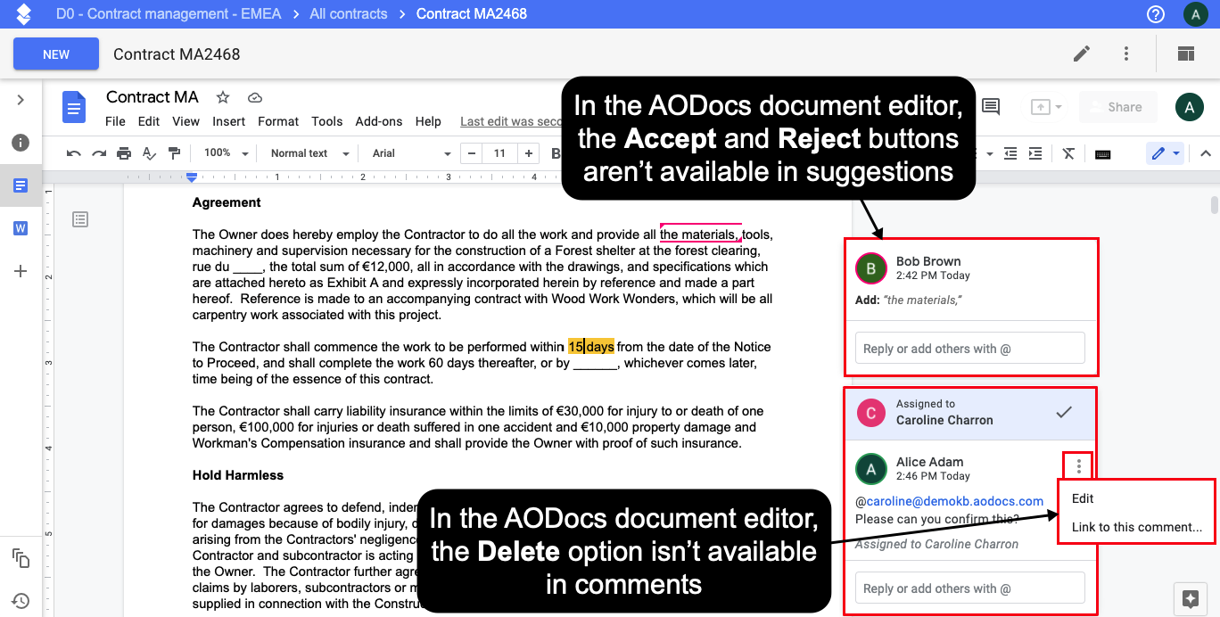Click the Google Docs home logo
This screenshot has width=1220, height=617.
(73, 108)
